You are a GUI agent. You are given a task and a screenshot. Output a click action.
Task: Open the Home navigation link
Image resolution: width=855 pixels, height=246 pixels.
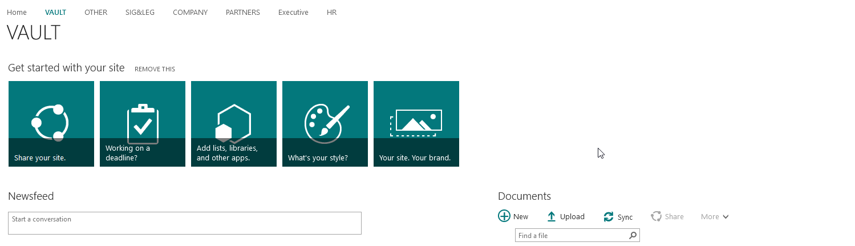pyautogui.click(x=17, y=12)
